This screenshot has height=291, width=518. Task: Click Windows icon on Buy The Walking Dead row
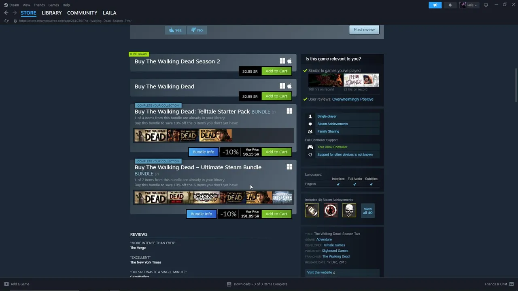click(x=282, y=86)
